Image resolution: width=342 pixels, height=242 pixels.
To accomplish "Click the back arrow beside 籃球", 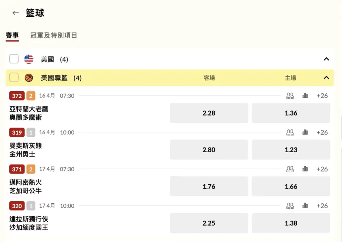I will tap(15, 13).
